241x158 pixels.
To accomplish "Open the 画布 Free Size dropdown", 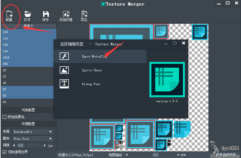I will point(33,139).
